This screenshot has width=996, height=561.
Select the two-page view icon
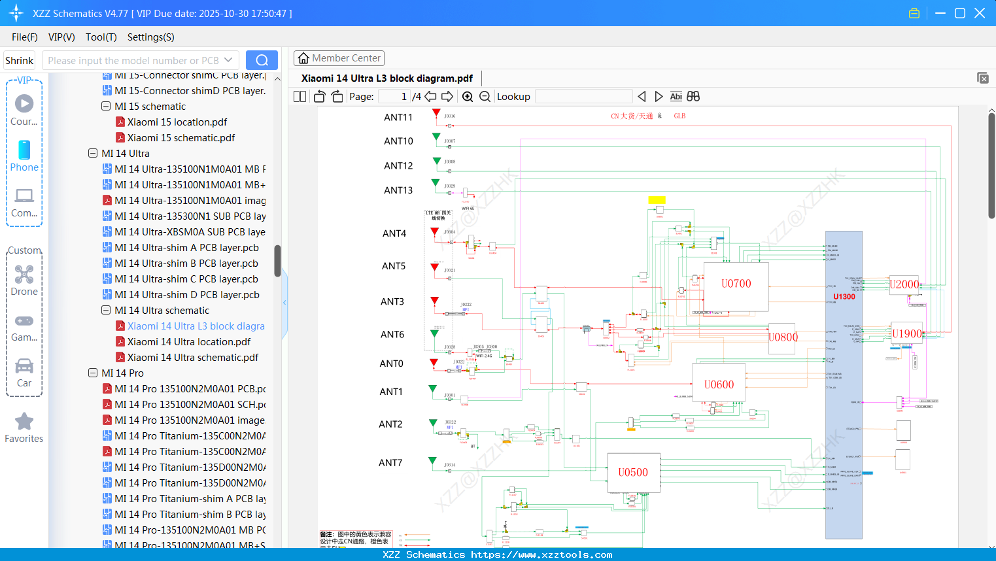pos(299,96)
